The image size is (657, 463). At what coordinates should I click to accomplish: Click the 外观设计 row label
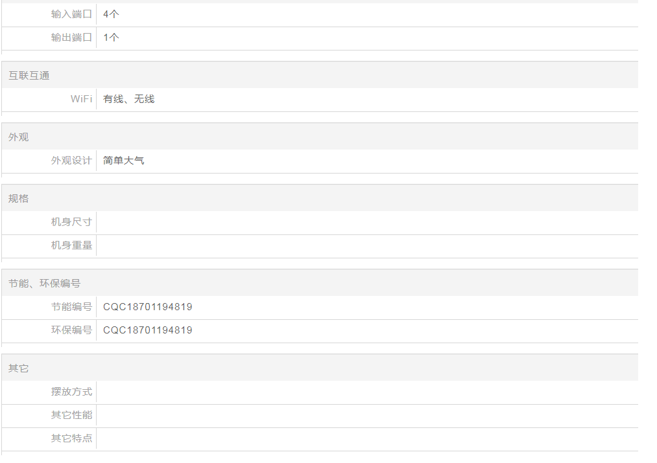tap(71, 161)
